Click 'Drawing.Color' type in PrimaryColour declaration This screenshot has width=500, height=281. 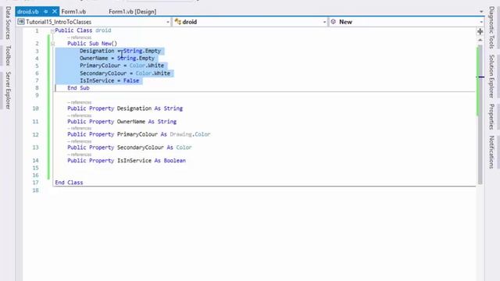[x=190, y=134]
